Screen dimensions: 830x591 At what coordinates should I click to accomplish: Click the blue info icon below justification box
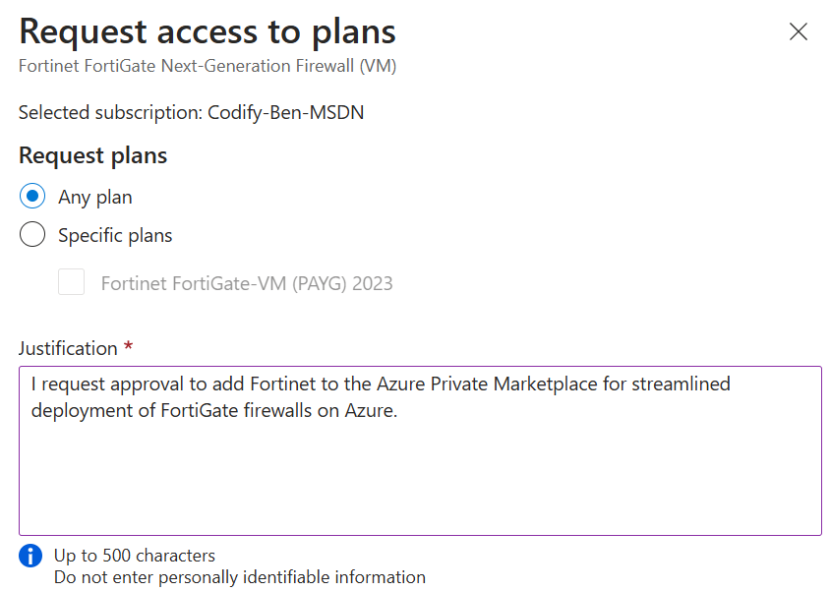tap(30, 556)
